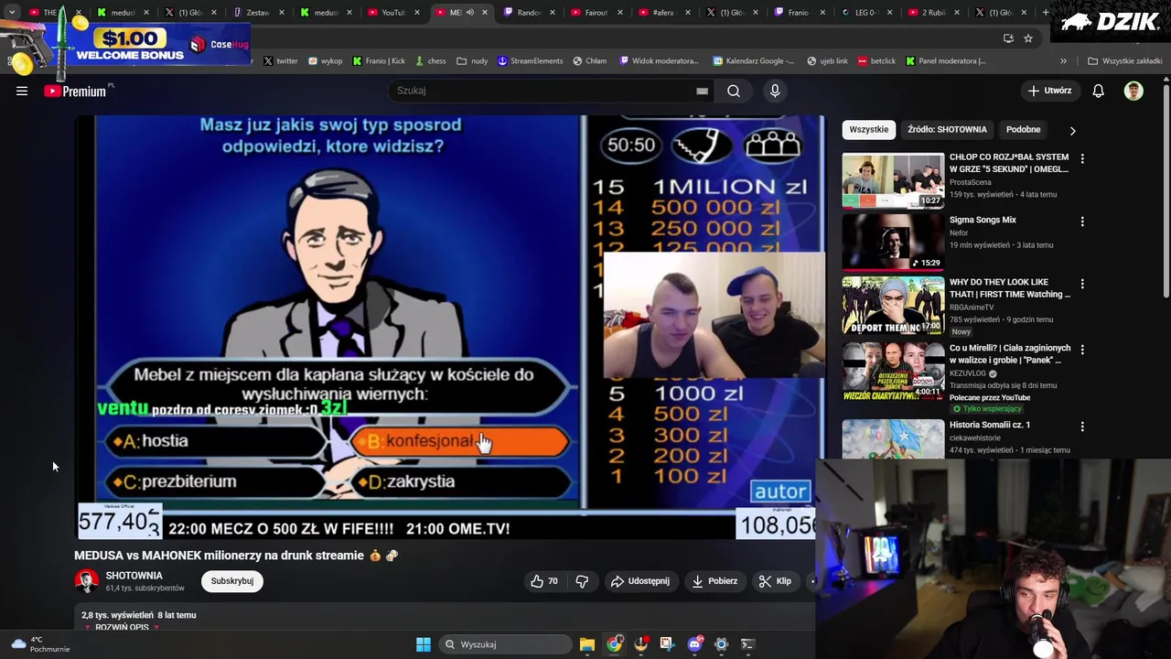Switch to the Zestaw browser tab
This screenshot has width=1171, height=659.
[256, 13]
